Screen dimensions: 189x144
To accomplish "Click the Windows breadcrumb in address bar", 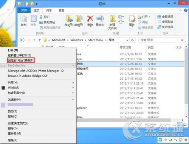I will pyautogui.click(x=77, y=40).
